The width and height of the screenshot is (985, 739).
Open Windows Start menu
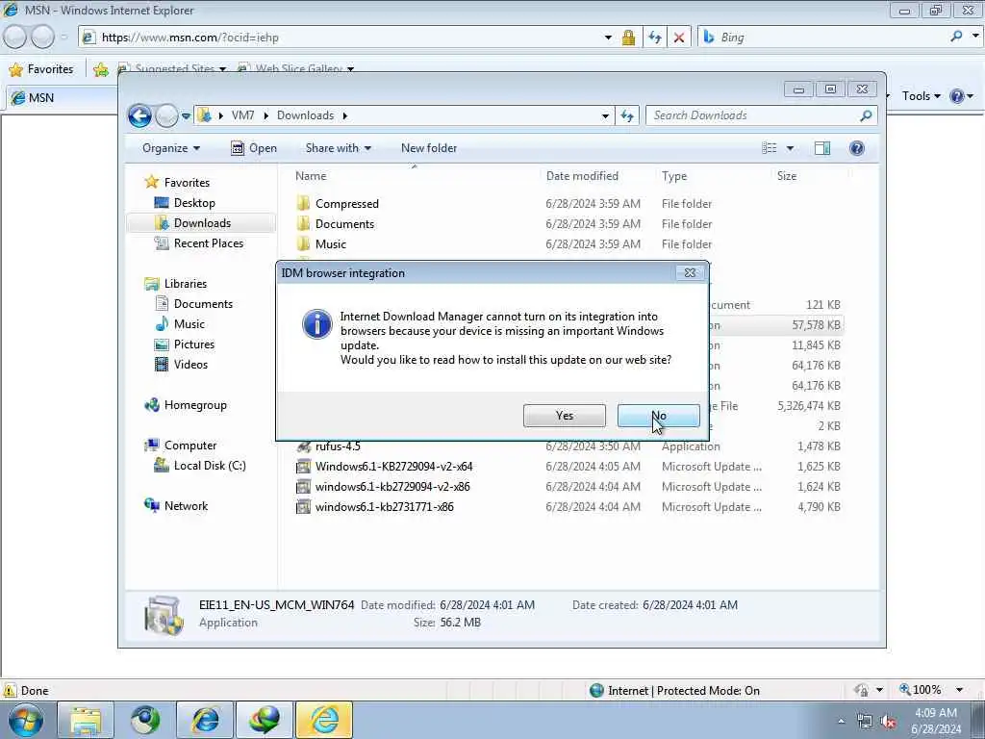pyautogui.click(x=26, y=720)
